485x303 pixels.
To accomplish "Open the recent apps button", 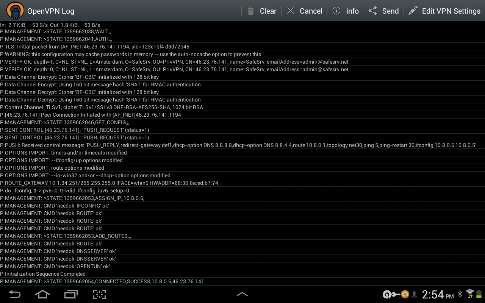I will pos(71,294).
